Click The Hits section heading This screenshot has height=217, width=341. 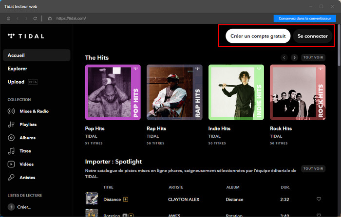97,57
